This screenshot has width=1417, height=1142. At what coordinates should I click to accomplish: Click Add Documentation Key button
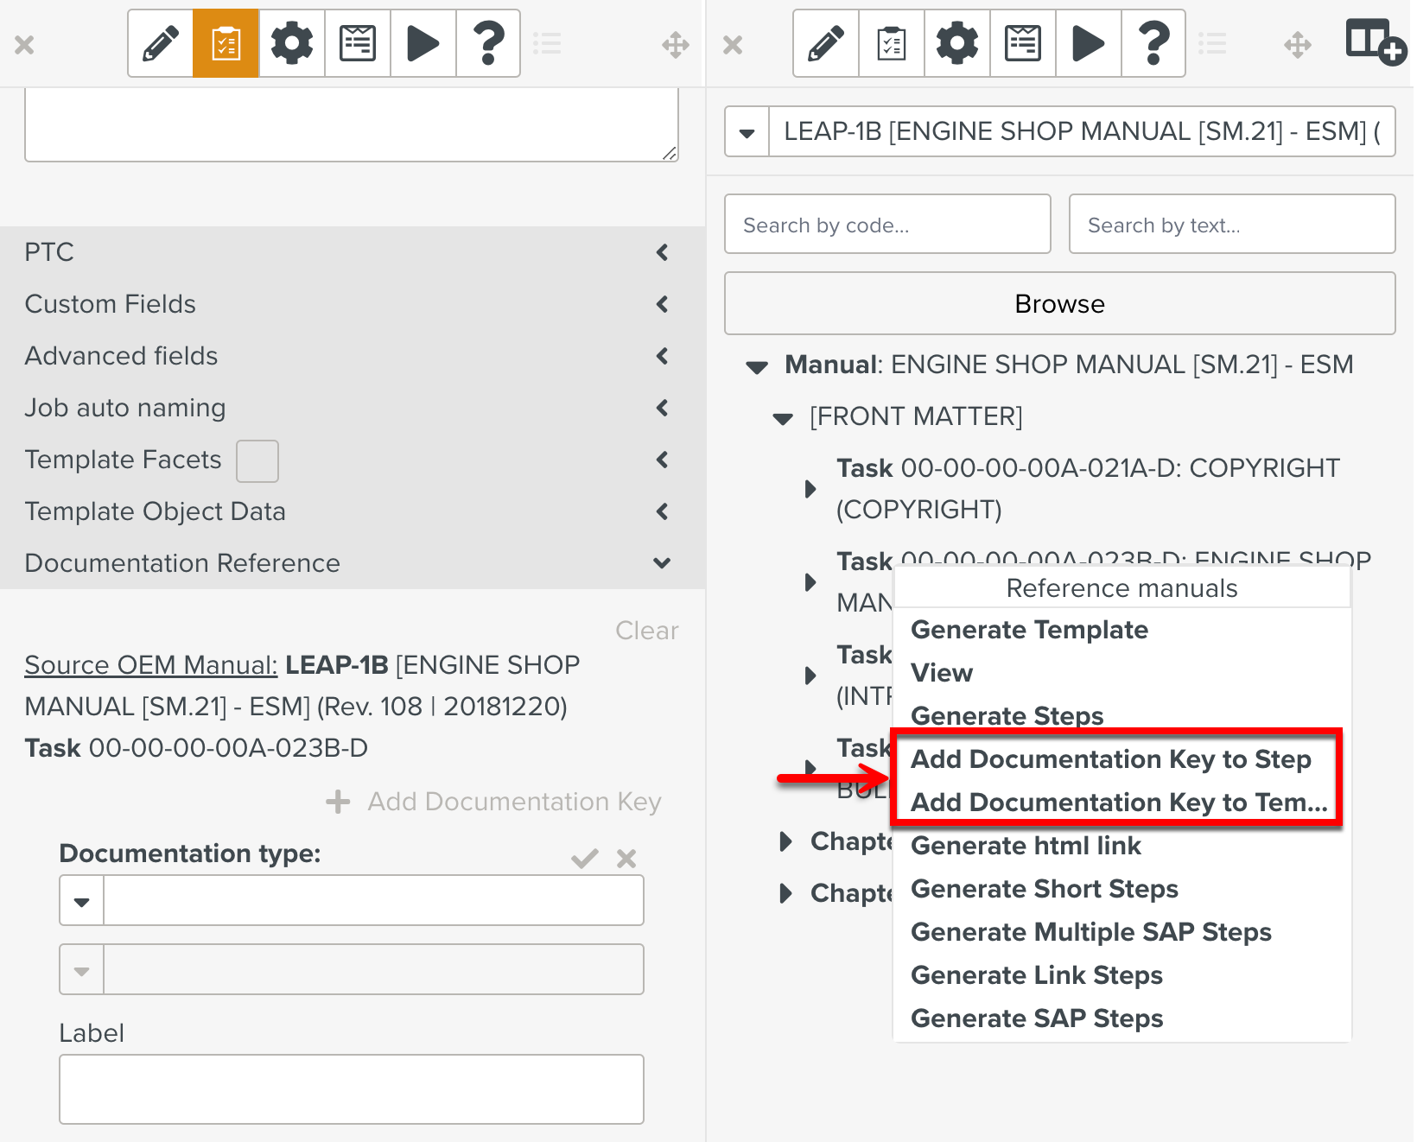coord(494,802)
